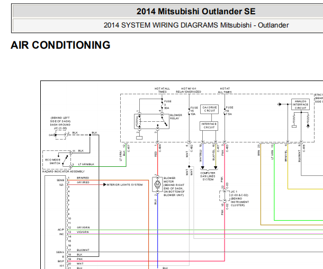The image size is (323, 269).
Task: Click the 'FUSE 15 10A' label
Action: [194, 111]
